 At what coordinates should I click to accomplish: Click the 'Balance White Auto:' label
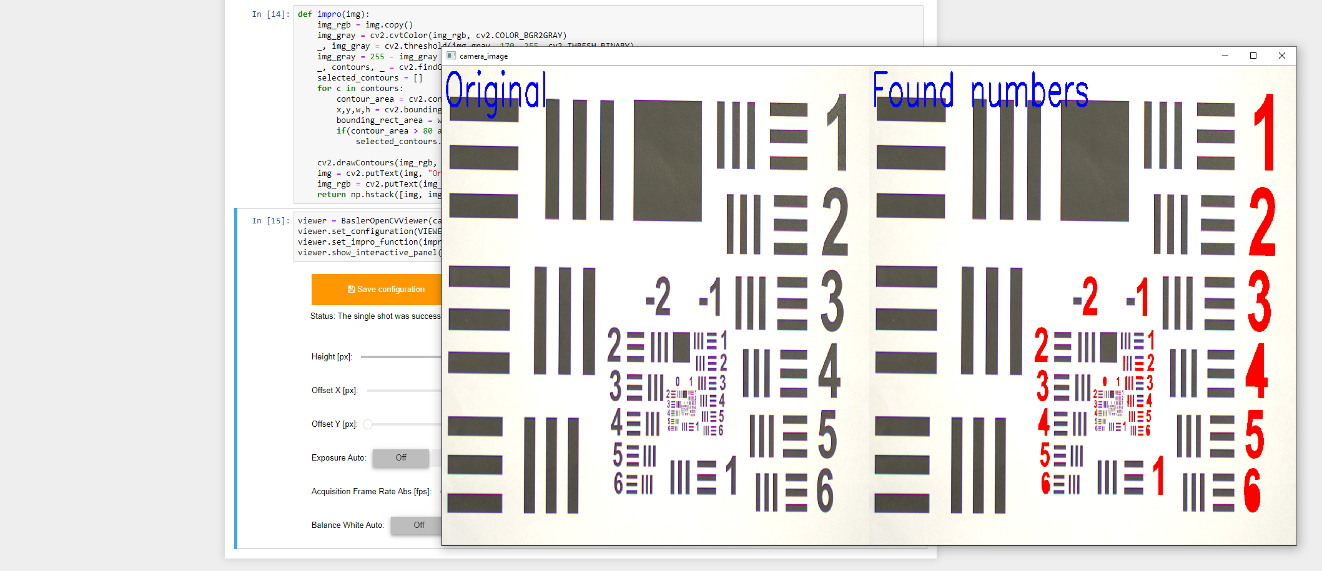pyautogui.click(x=348, y=525)
